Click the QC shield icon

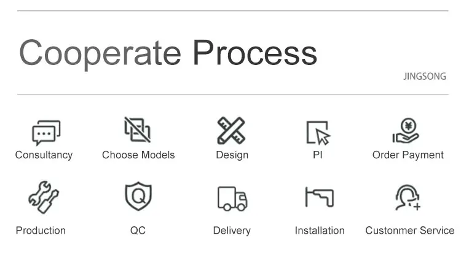tap(138, 196)
